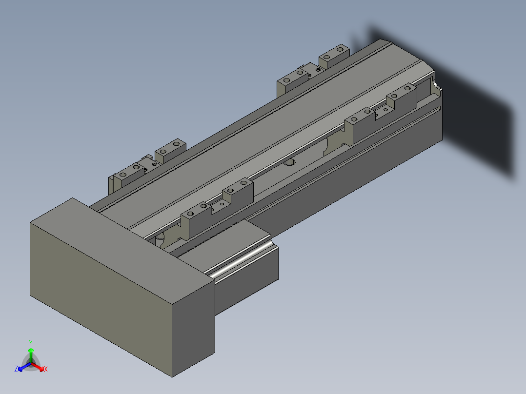
Task: Click the XYZ axis triad indicator
Action: (x=31, y=358)
